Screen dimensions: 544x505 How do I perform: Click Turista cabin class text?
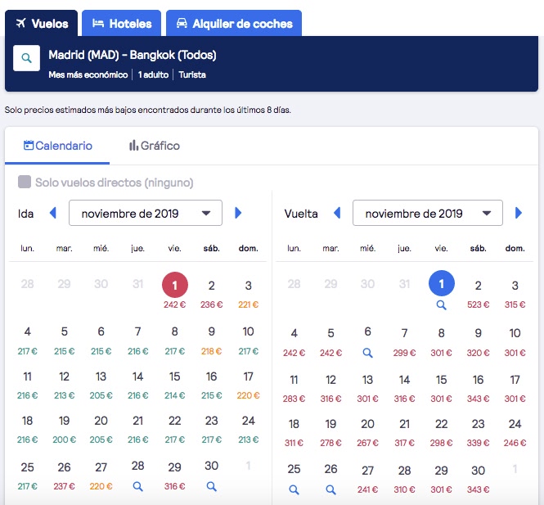192,74
